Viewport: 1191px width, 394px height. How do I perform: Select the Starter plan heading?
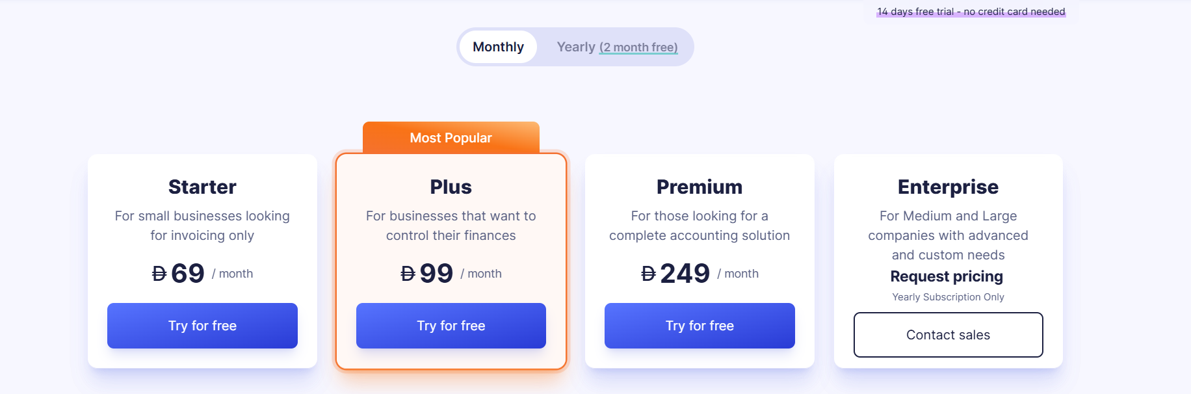[202, 187]
